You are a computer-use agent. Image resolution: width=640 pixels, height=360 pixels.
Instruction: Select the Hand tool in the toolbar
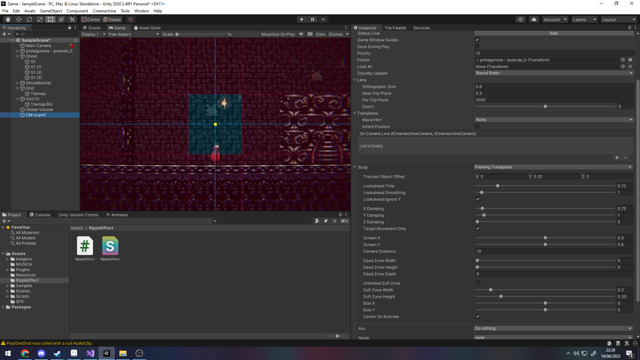[x=8, y=19]
